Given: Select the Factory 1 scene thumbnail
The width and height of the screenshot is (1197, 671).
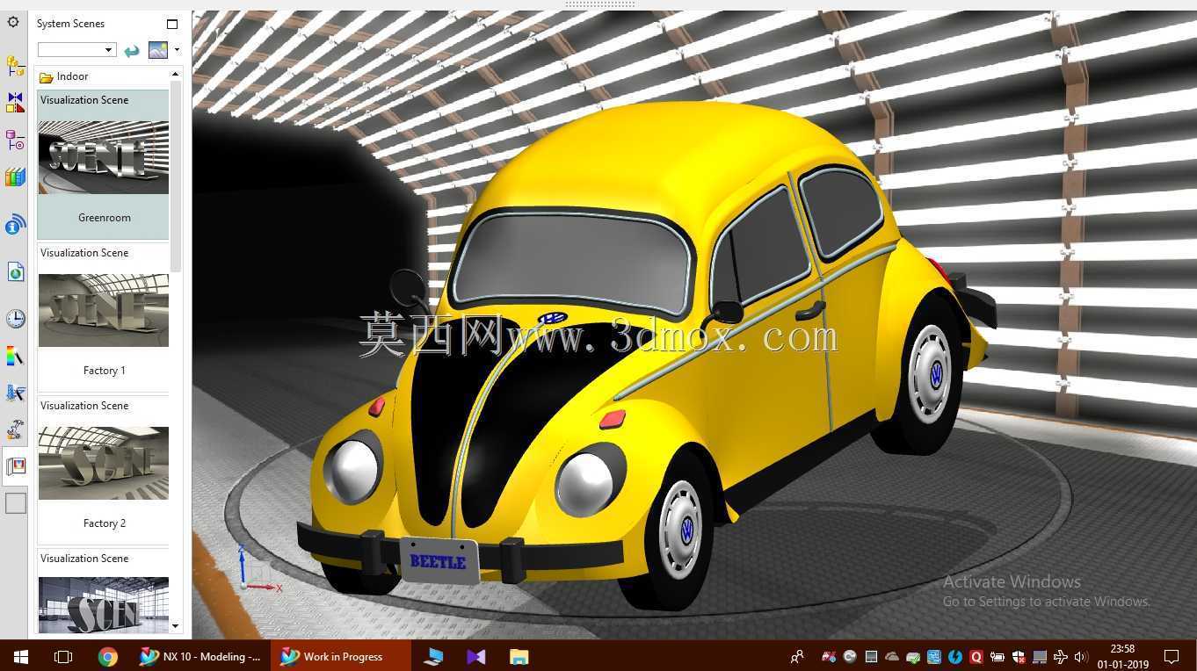Looking at the screenshot, I should click(x=103, y=310).
